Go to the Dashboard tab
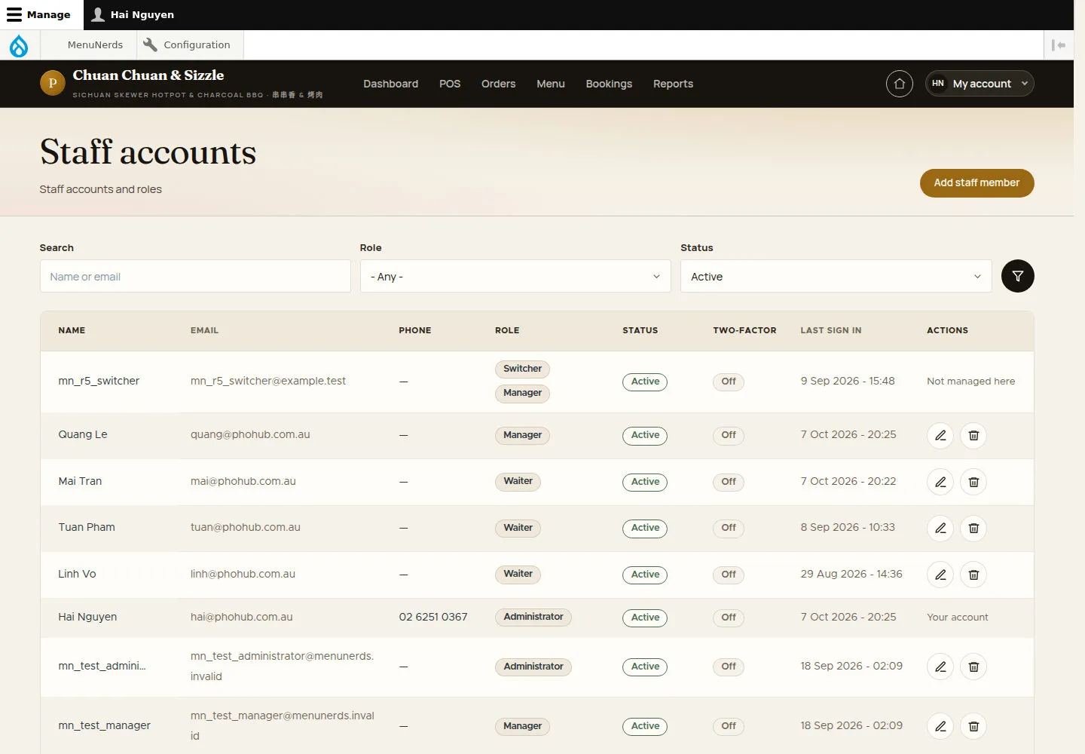This screenshot has width=1085, height=754. point(390,84)
